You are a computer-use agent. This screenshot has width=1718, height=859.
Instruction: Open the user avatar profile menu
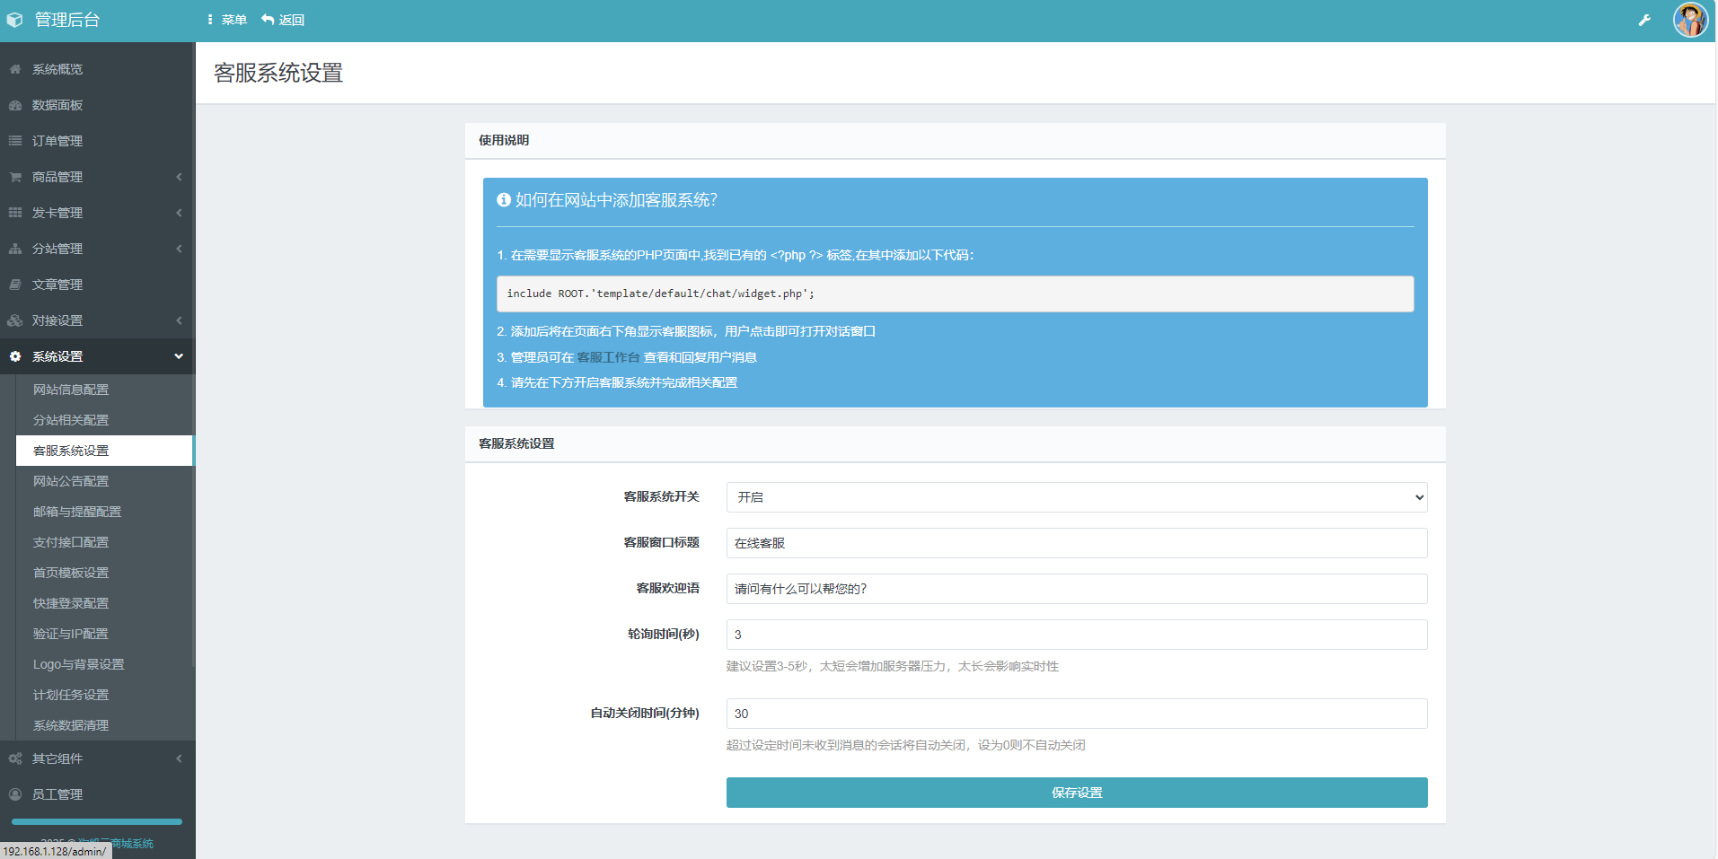click(1689, 20)
